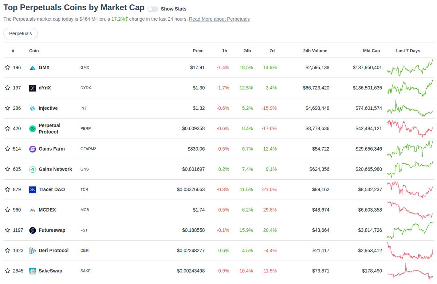This screenshot has width=437, height=284.
Task: Click the Tracer DAO coin icon
Action: point(32,189)
